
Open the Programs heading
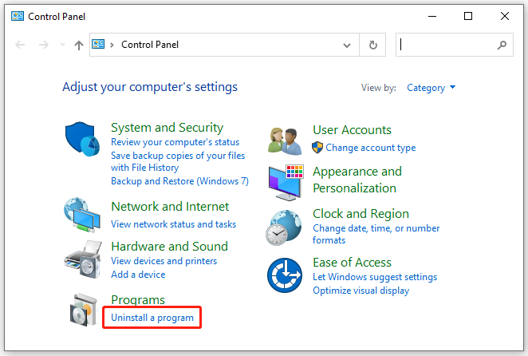point(138,299)
